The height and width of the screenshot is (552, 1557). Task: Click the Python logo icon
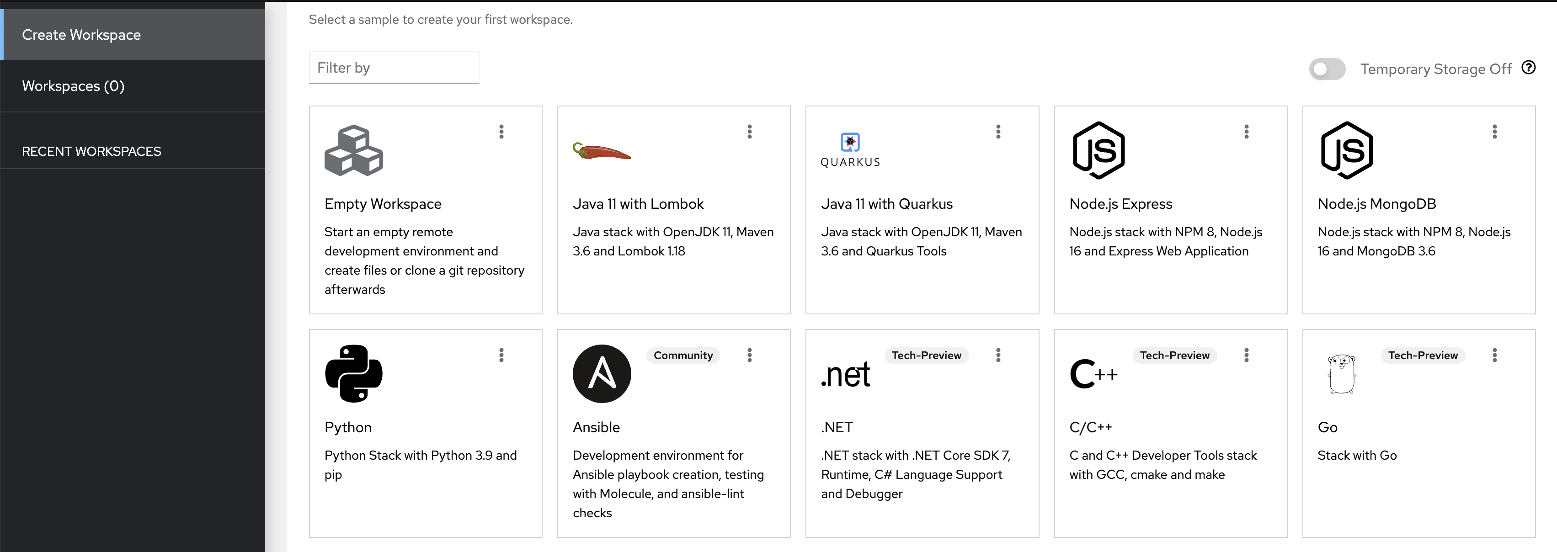click(353, 374)
